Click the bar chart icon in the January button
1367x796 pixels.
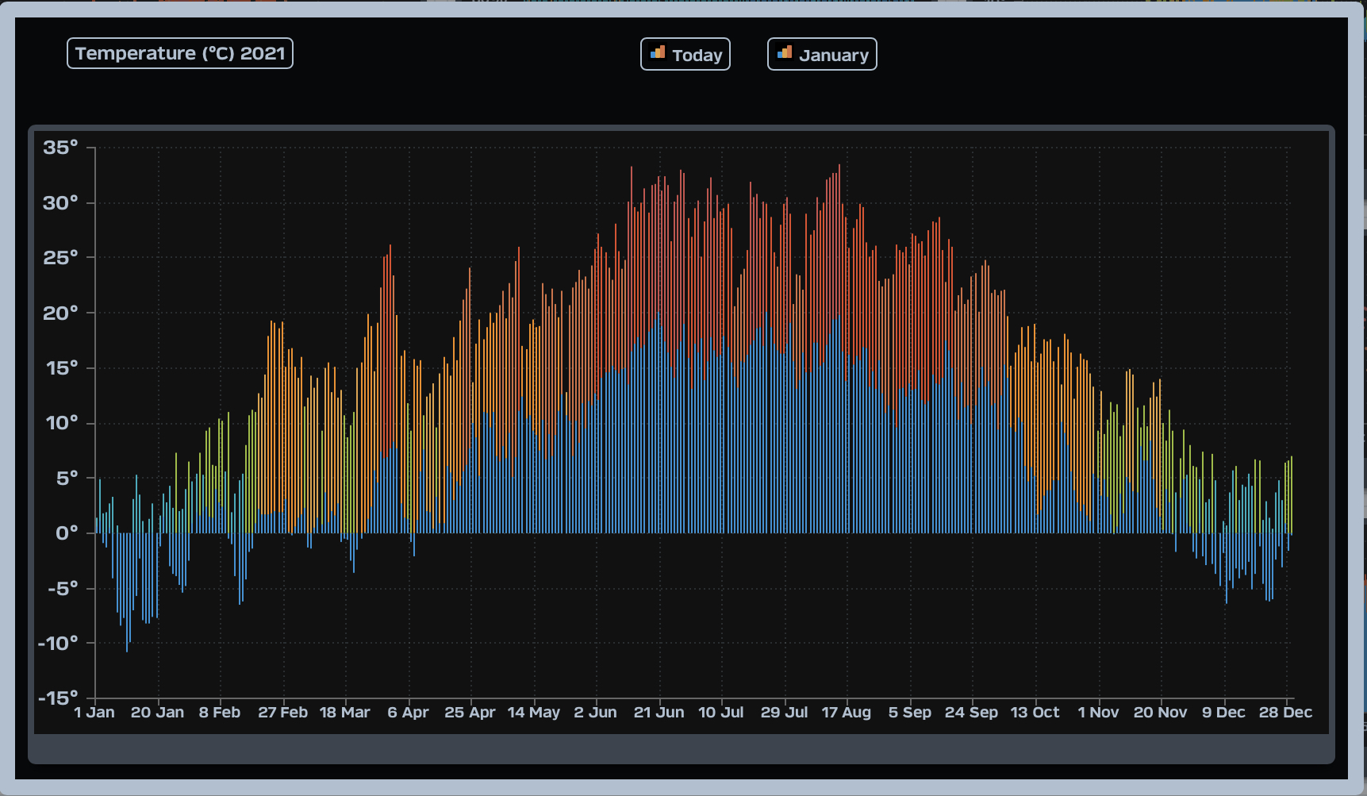[785, 52]
